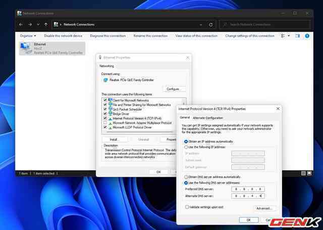Click OK in Ethernet Properties dialog

pos(158,172)
